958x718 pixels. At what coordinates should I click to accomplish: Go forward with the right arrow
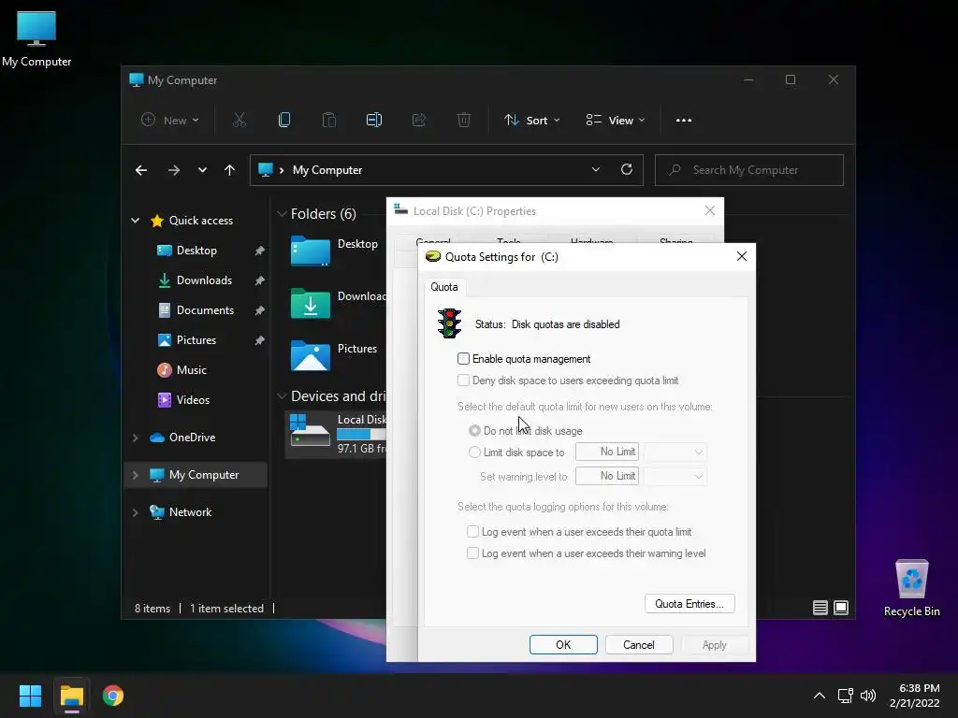point(174,170)
